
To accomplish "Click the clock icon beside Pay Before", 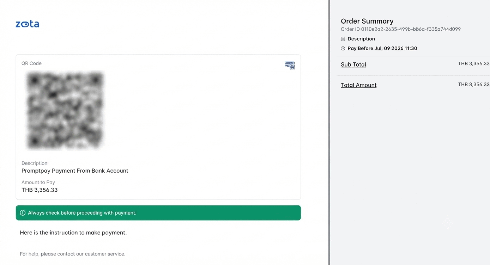I will [343, 48].
